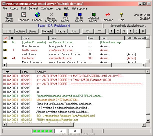The width and height of the screenshot is (153, 136).
Task: Sort users by Name column header
Action: pyautogui.click(x=35, y=38)
